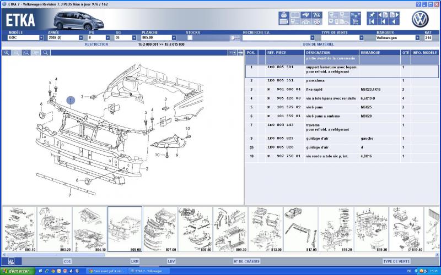Click the LEX COM icon in bottom bar

tap(11, 261)
